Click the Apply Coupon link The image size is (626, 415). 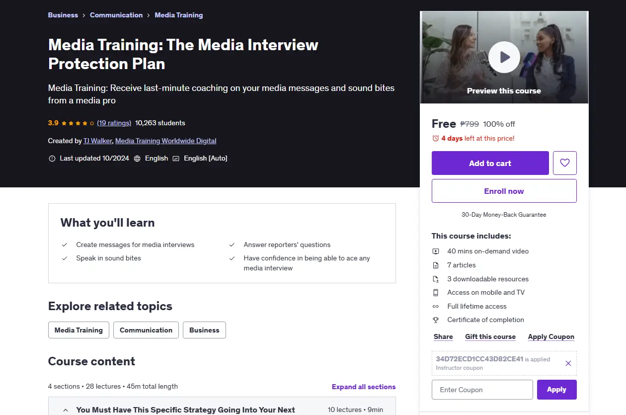(551, 336)
